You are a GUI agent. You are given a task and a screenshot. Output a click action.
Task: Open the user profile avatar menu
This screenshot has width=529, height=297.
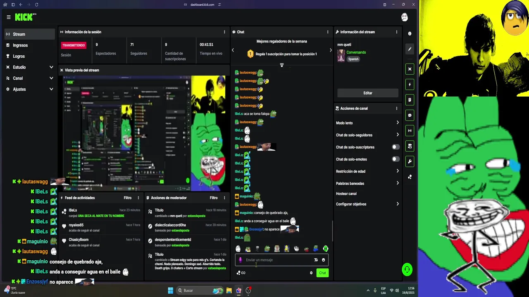pyautogui.click(x=405, y=17)
